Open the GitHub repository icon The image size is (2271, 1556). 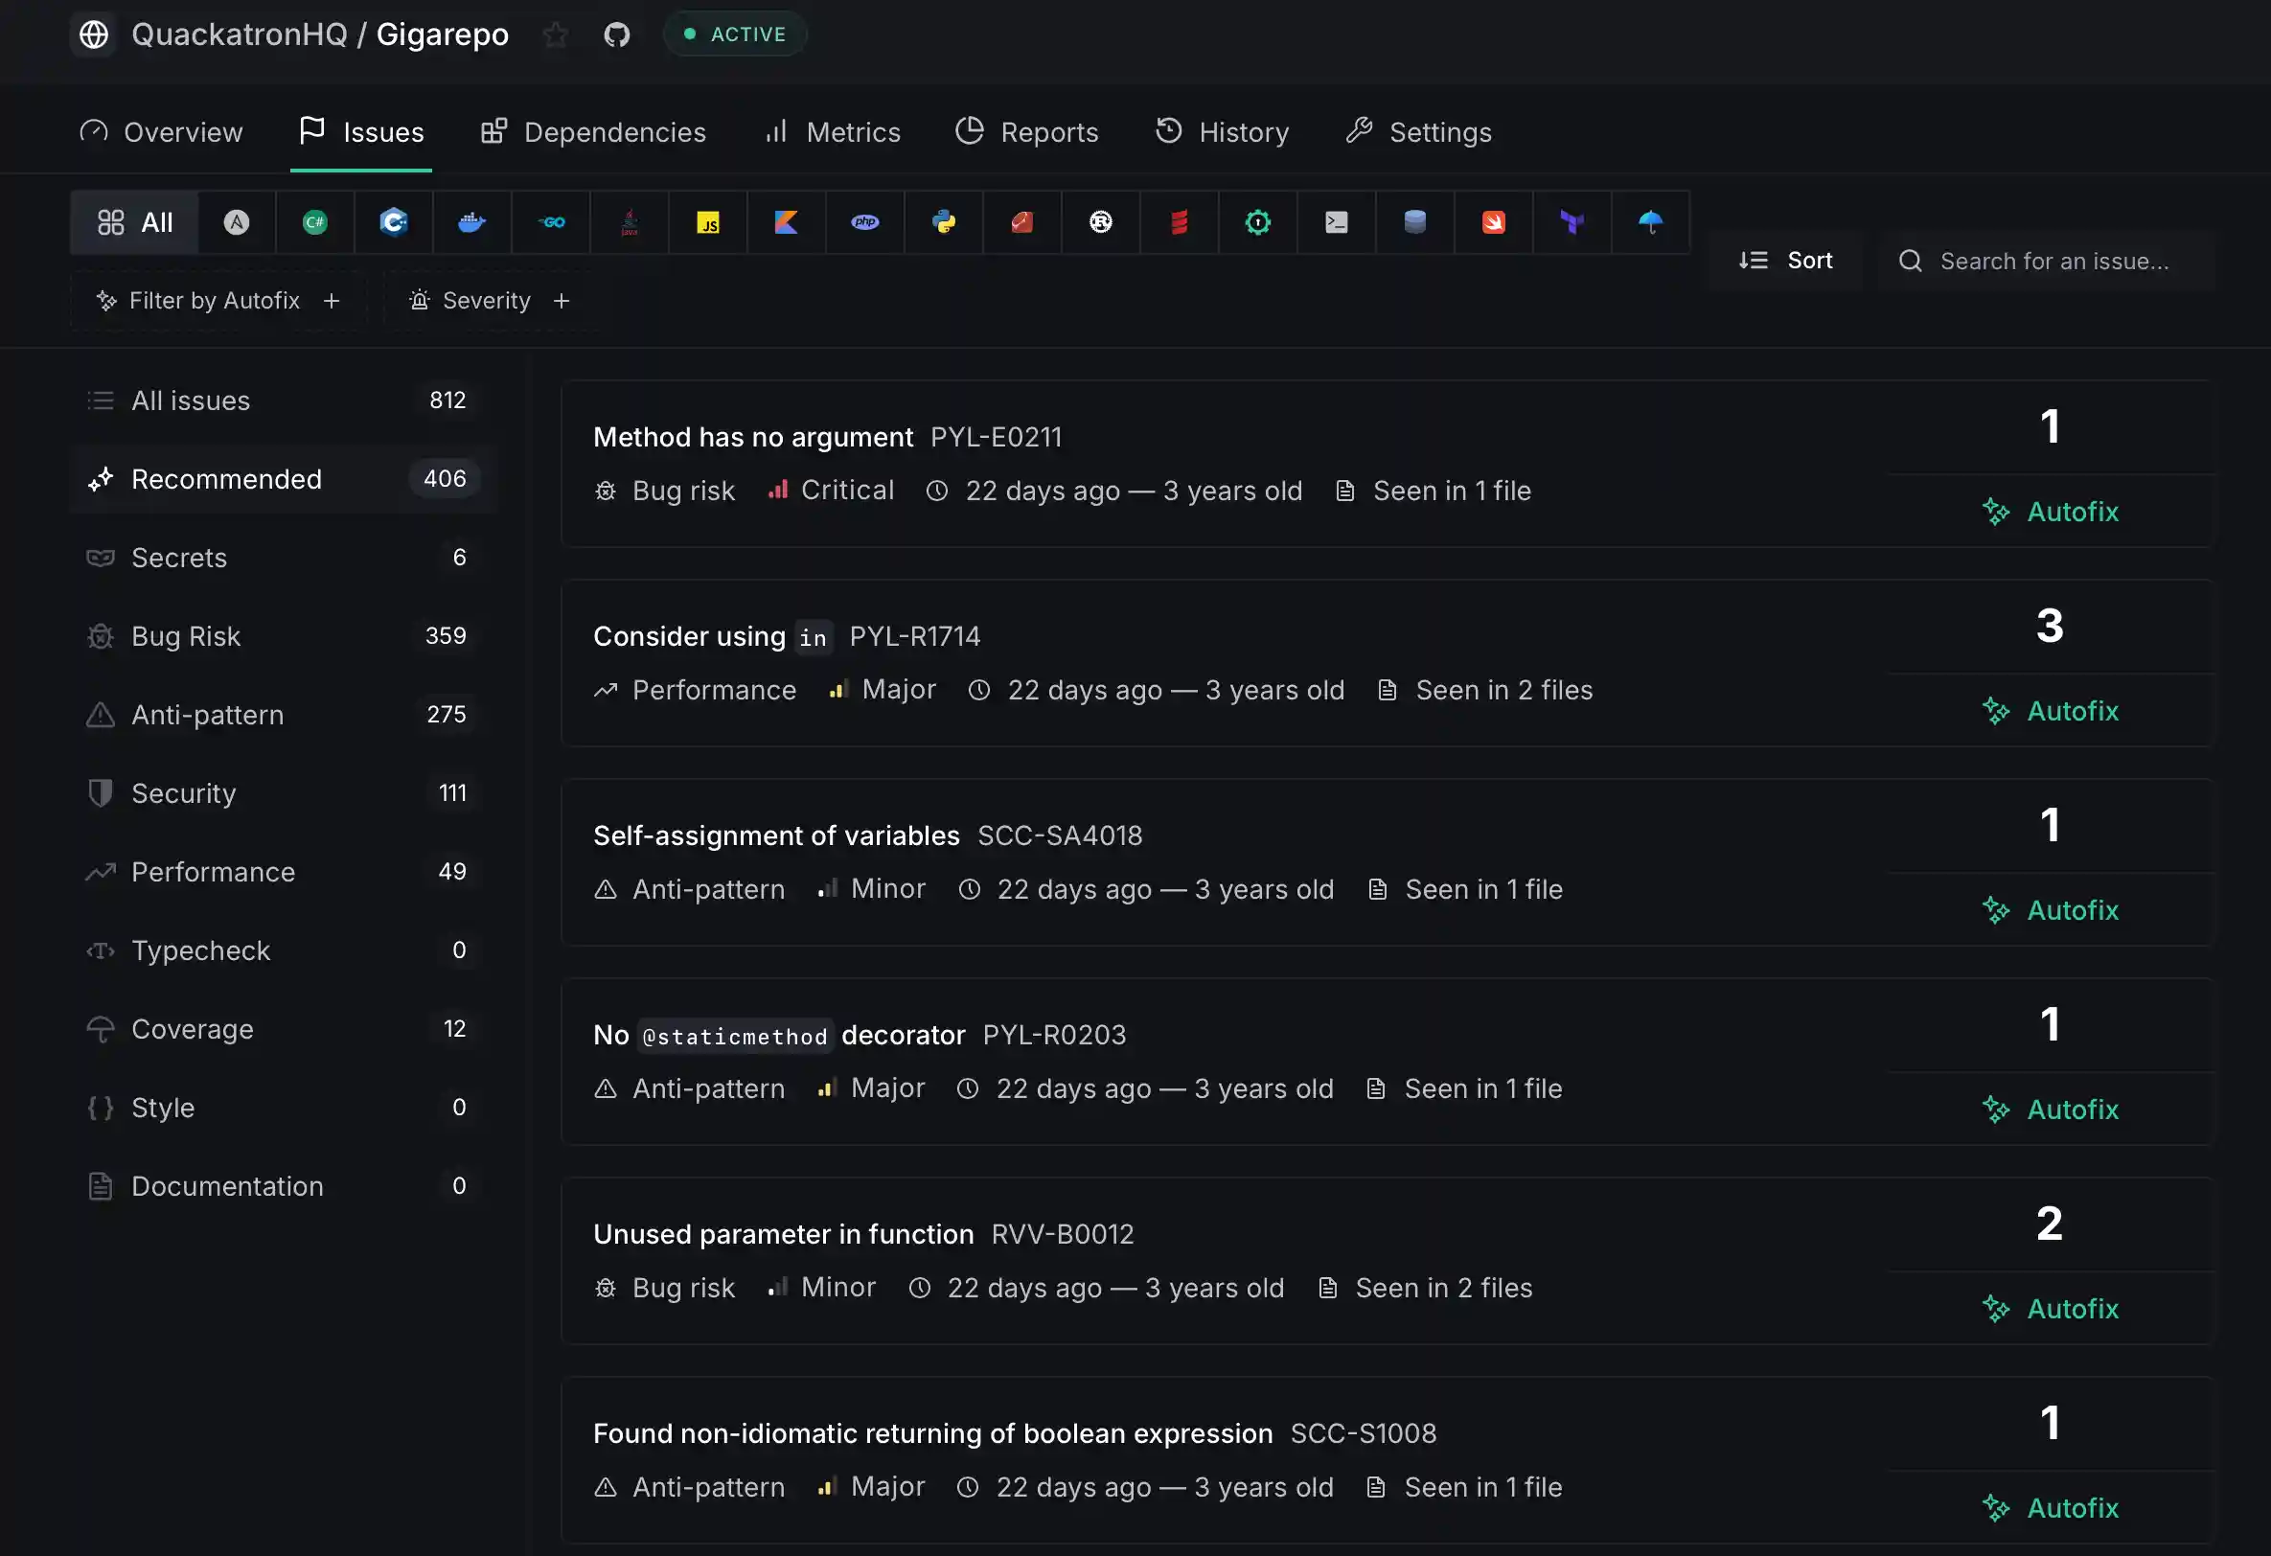(x=616, y=35)
